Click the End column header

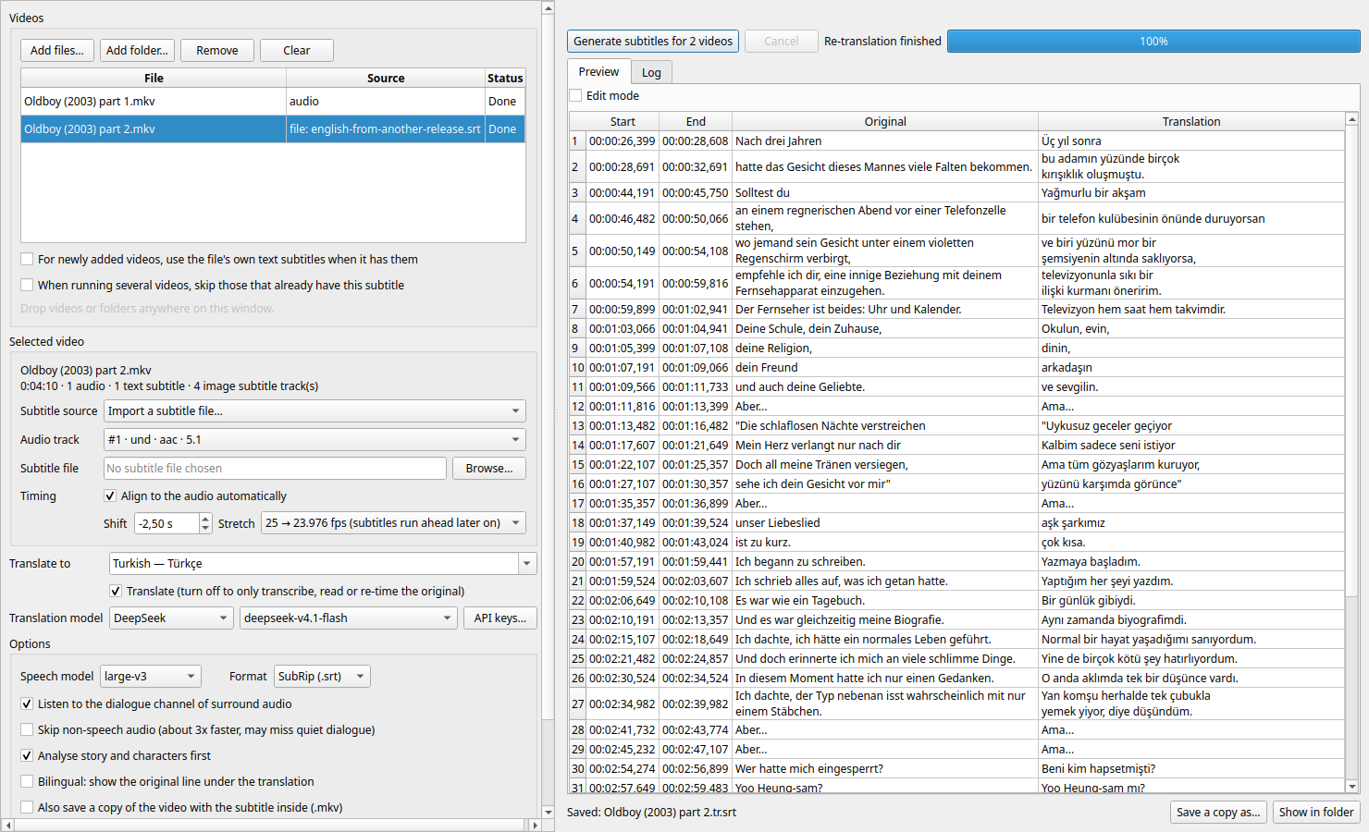(x=696, y=121)
